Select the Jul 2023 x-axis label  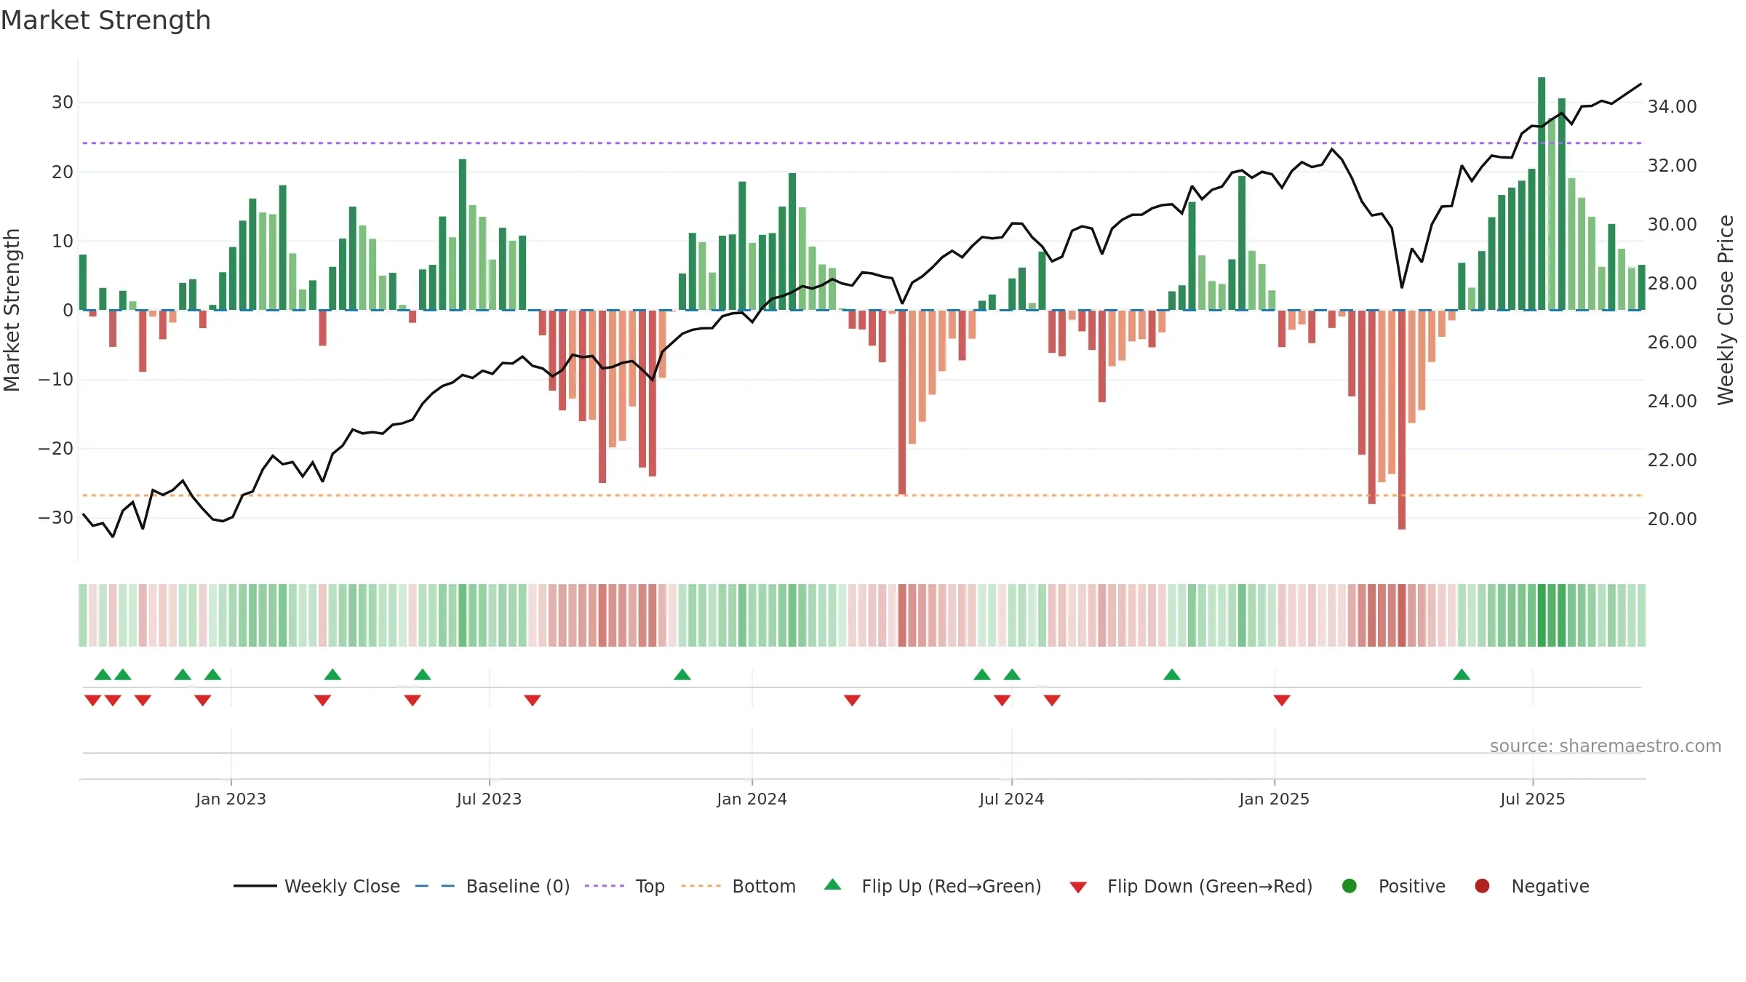[489, 799]
